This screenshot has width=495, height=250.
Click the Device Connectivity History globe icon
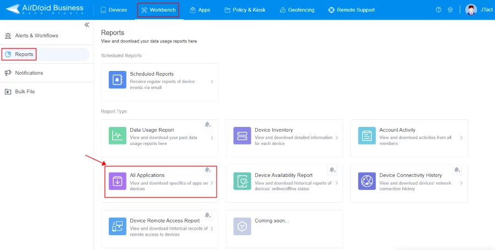(x=367, y=181)
